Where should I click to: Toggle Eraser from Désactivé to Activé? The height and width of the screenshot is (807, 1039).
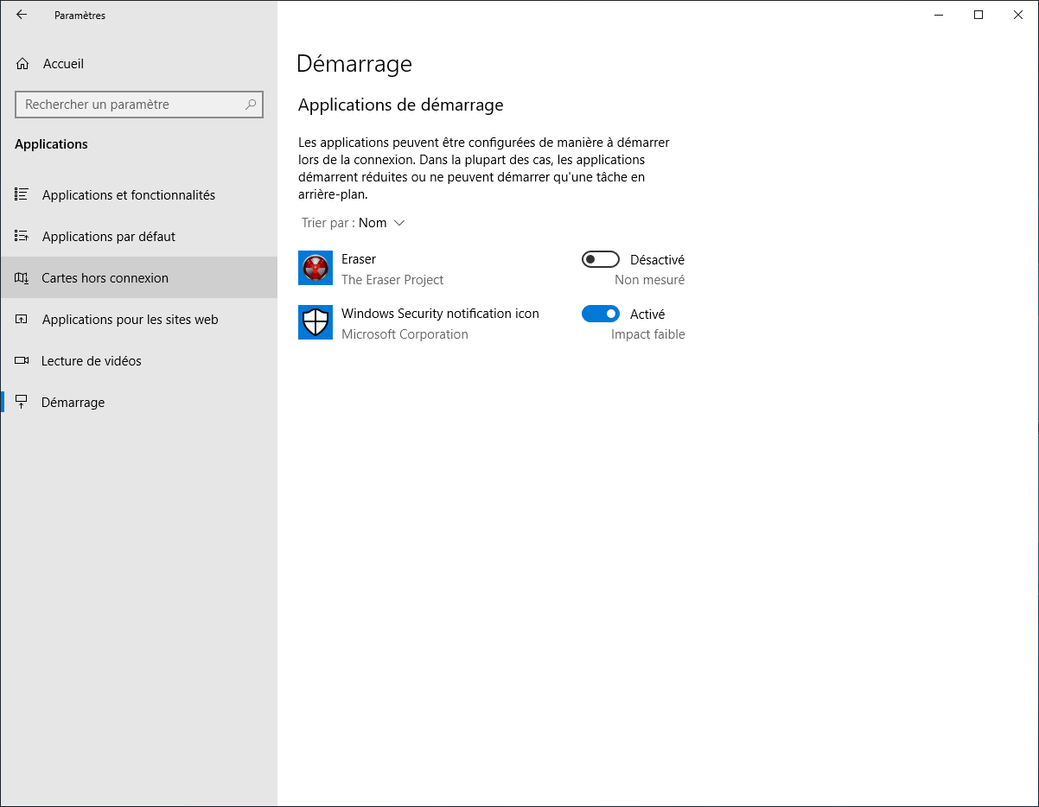(x=600, y=258)
